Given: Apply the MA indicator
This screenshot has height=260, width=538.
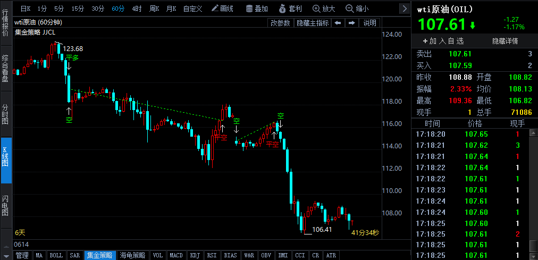Looking at the screenshot, I should pyautogui.click(x=39, y=255).
